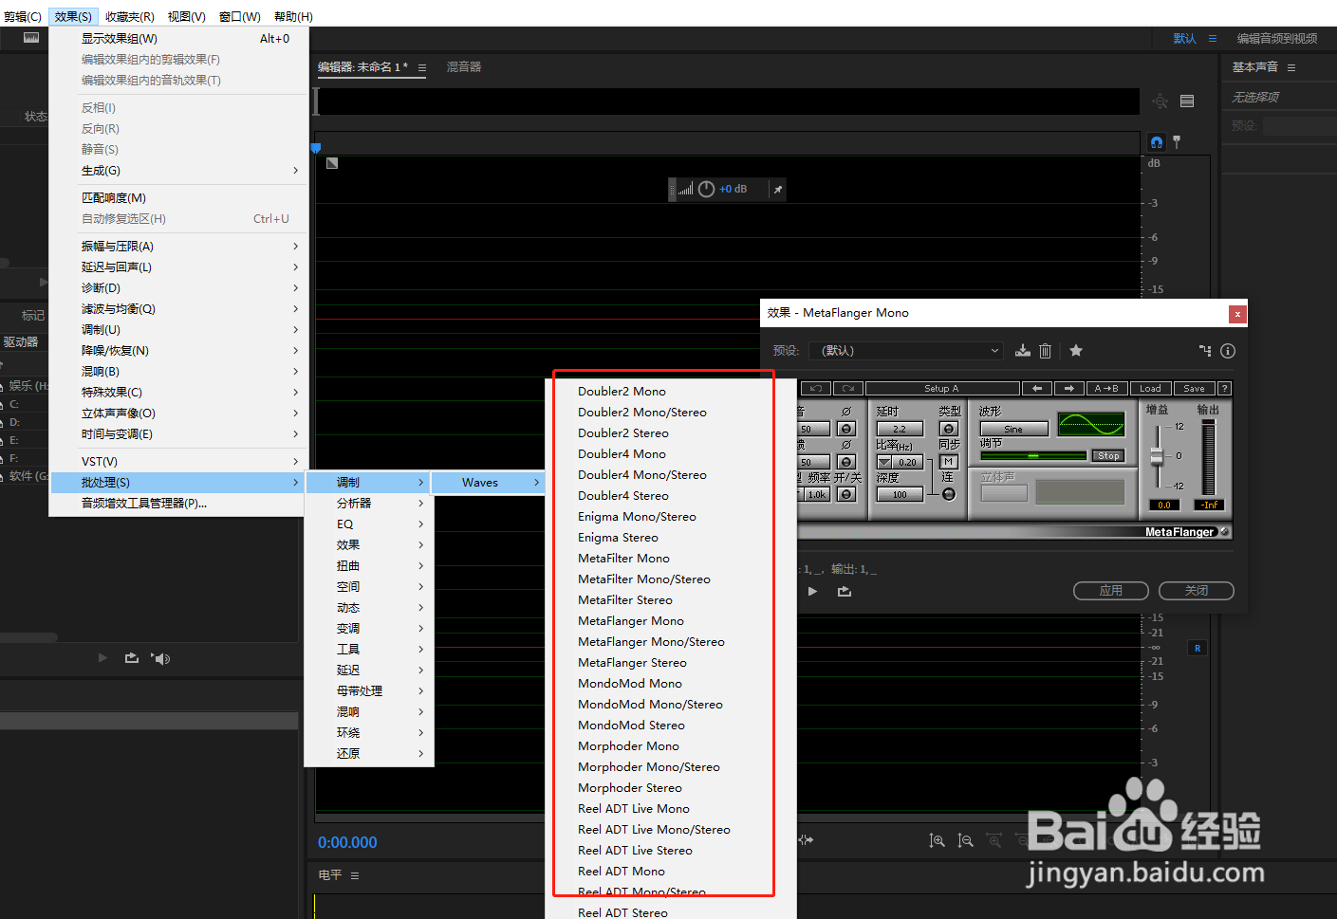Open the 预设 preset dropdown
This screenshot has width=1337, height=919.
coord(906,351)
